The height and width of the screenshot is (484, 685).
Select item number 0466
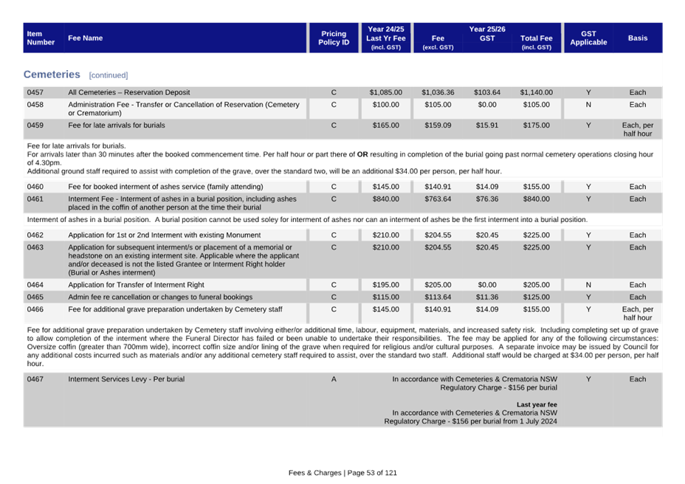[35, 309]
